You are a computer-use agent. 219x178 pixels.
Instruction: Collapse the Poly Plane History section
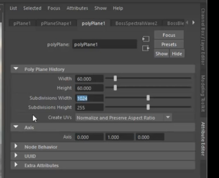[16, 69]
